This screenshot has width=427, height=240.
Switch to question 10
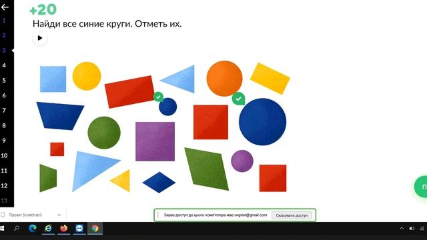(4, 155)
